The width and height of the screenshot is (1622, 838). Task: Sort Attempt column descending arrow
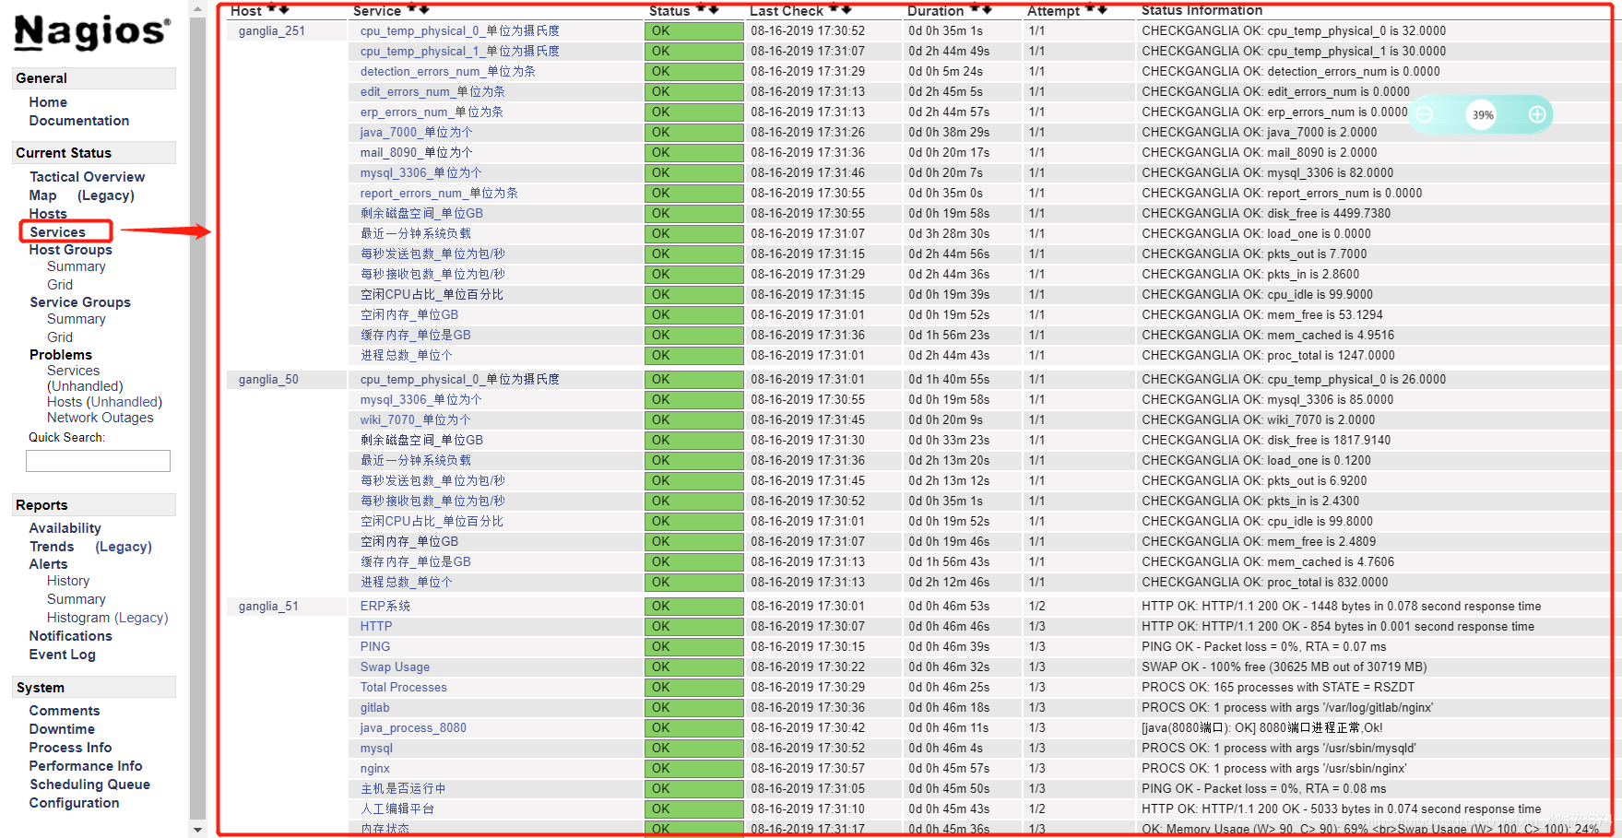coord(1103,9)
